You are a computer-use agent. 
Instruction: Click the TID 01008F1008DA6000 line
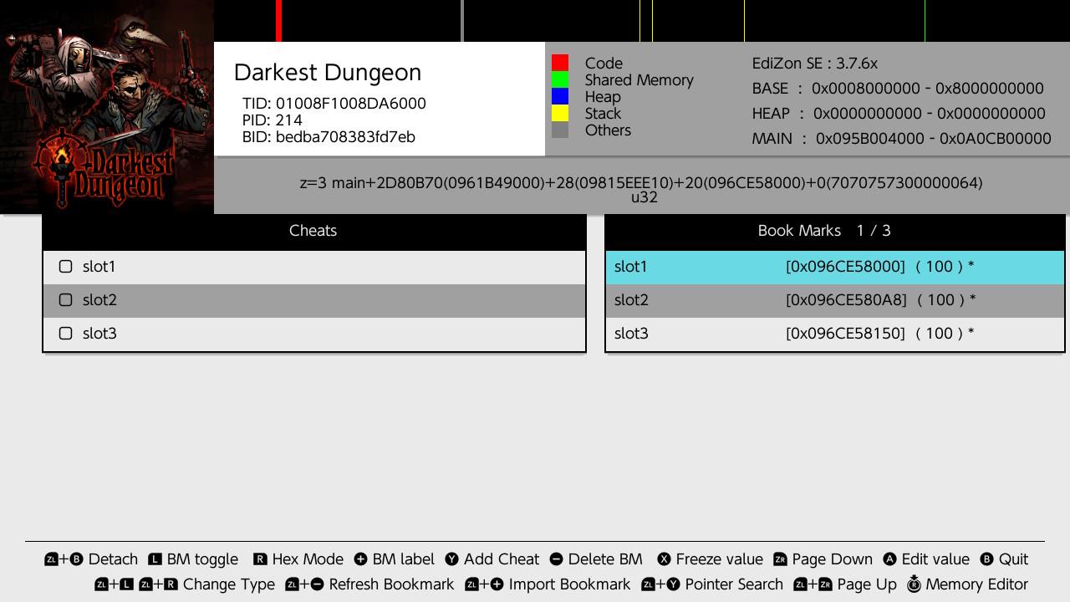tap(334, 104)
